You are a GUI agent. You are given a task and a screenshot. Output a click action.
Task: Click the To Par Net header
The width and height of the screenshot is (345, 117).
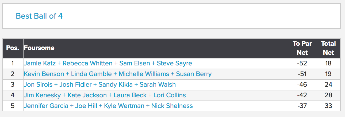pos(302,48)
